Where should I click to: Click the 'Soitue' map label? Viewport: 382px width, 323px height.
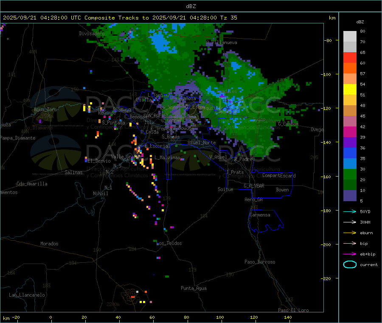(225, 189)
